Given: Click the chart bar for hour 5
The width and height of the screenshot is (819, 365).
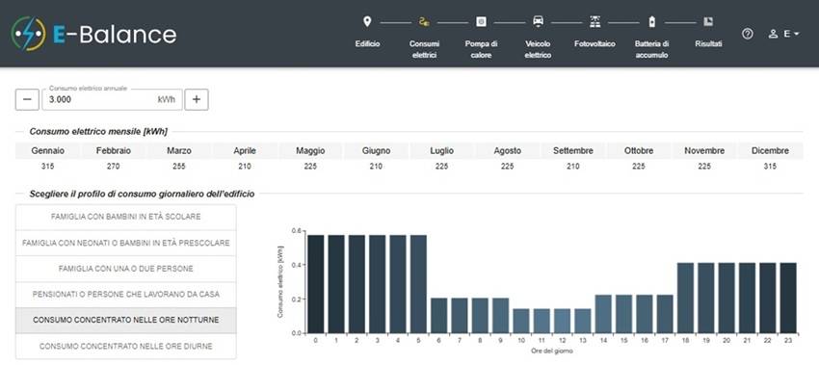Looking at the screenshot, I should [418, 284].
